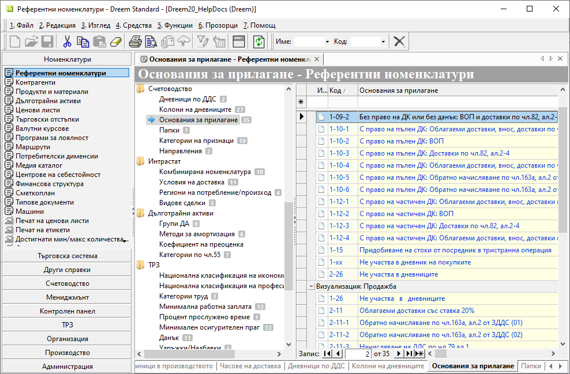Collapse the 'Визуализация: Продажба' group
The width and height of the screenshot is (570, 374).
pos(311,286)
